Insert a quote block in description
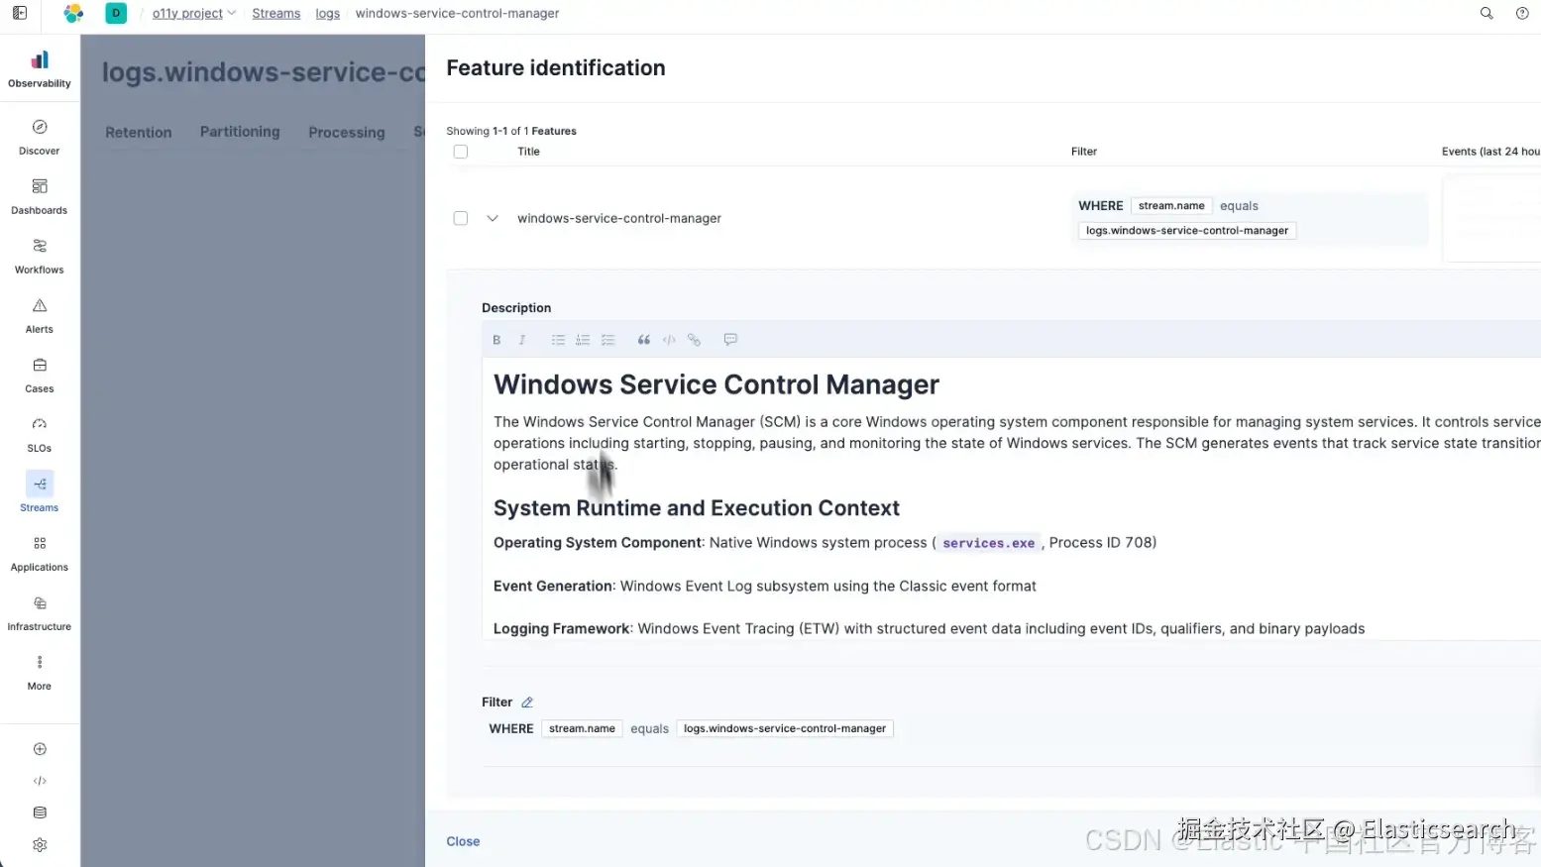1541x867 pixels. 644,340
